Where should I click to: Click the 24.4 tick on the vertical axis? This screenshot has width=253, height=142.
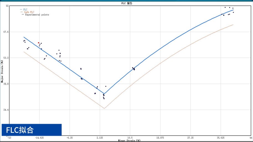click(x=6, y=110)
